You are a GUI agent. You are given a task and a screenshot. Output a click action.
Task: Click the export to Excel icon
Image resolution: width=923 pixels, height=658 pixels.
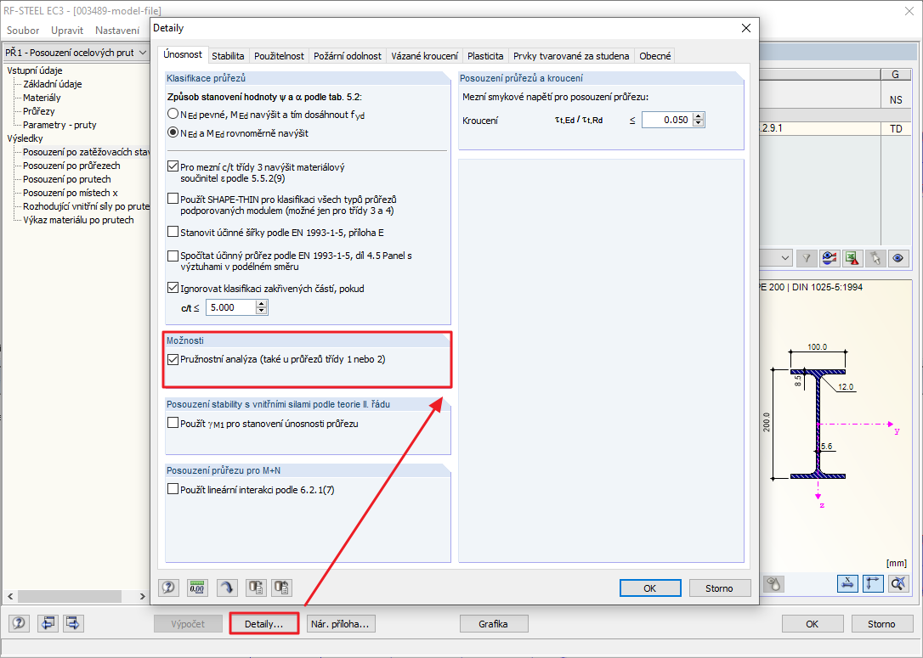tap(852, 258)
